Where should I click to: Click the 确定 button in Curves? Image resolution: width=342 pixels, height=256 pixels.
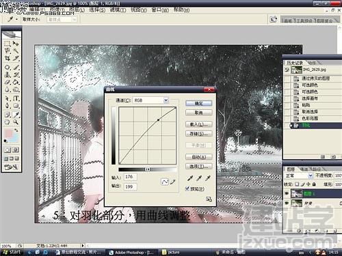click(x=199, y=103)
